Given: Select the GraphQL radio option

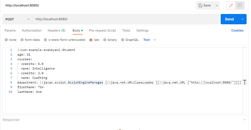Looking at the screenshot, I should point(123,40).
